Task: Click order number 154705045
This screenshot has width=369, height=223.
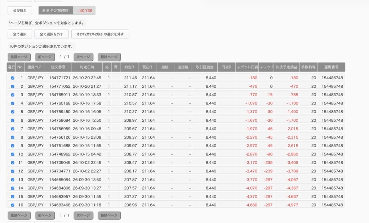Action: [x=60, y=163]
